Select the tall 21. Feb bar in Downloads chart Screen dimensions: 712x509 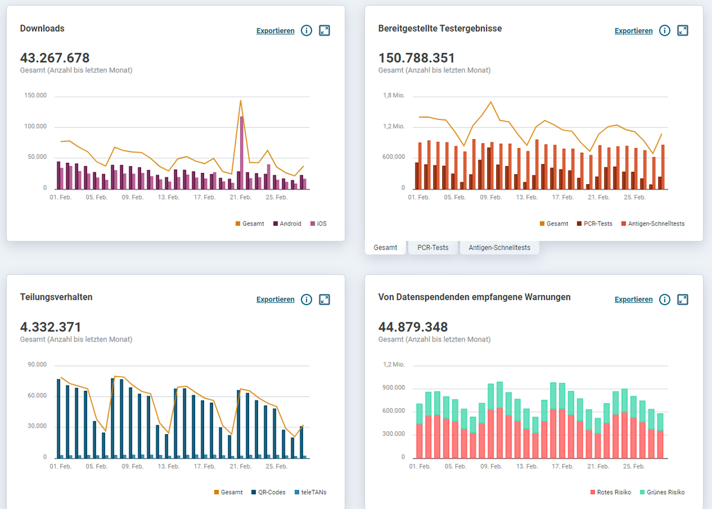point(242,148)
